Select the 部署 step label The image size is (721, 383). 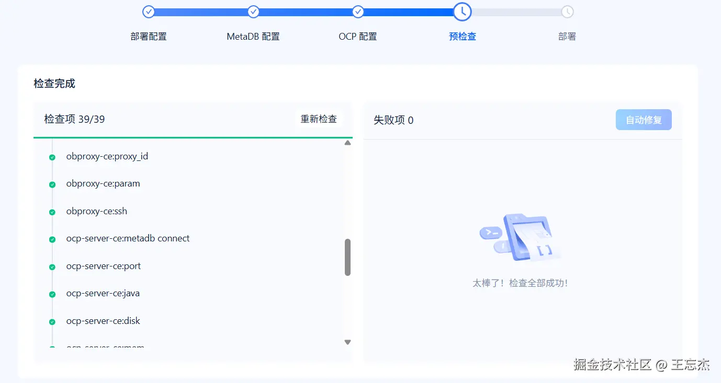[x=567, y=37]
